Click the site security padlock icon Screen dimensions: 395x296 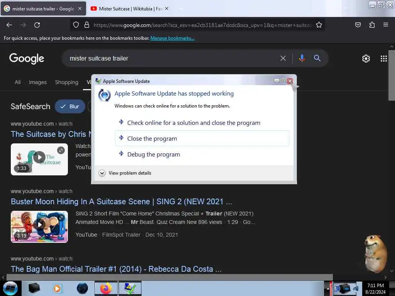[87, 25]
